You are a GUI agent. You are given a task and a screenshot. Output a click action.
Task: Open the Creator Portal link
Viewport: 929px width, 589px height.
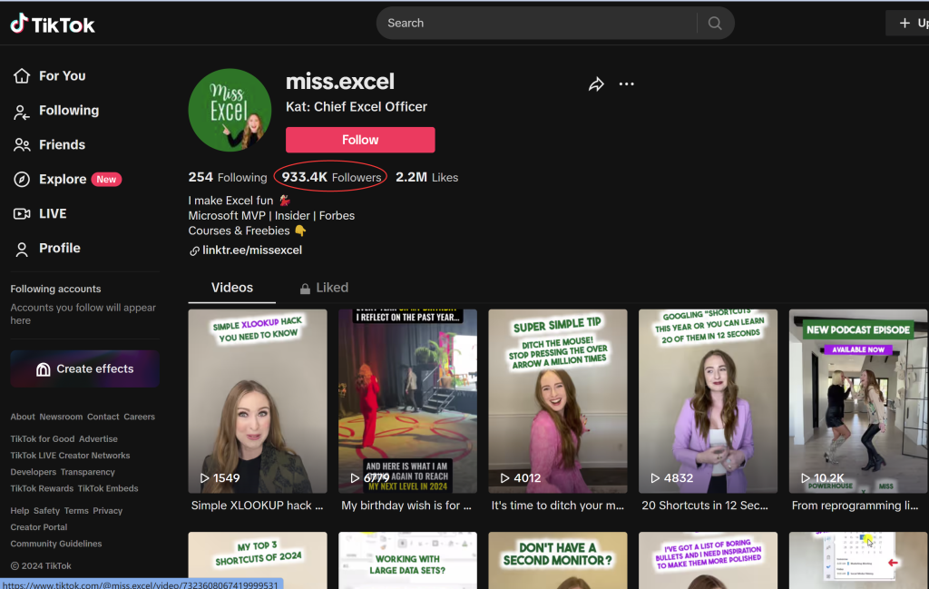(38, 527)
